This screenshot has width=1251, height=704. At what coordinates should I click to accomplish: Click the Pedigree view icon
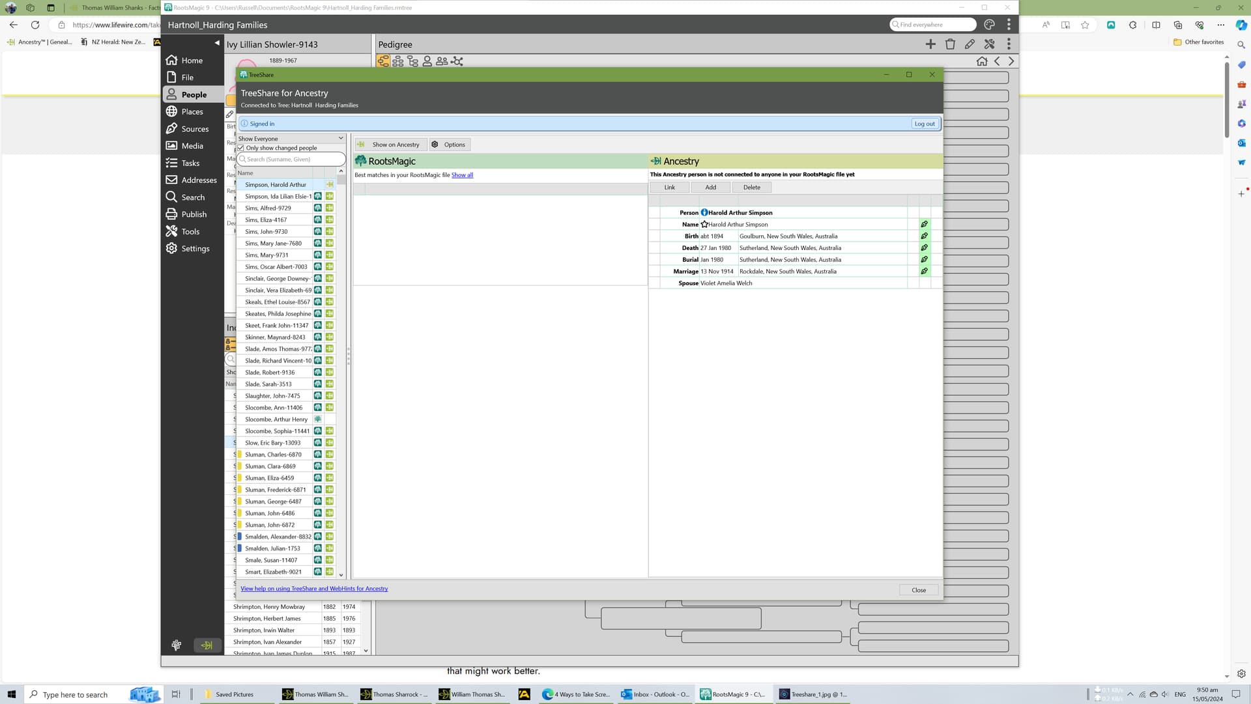383,61
